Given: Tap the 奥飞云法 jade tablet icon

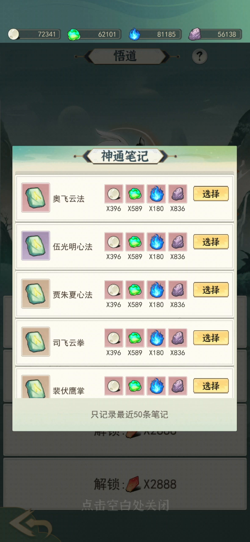Looking at the screenshot, I should coord(36,198).
